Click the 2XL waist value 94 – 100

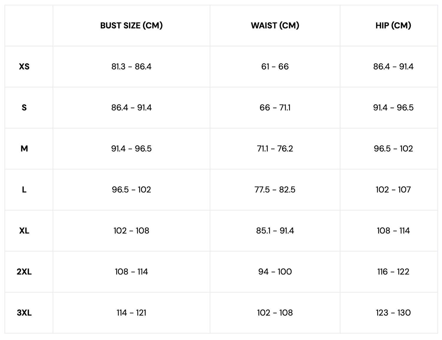point(275,272)
